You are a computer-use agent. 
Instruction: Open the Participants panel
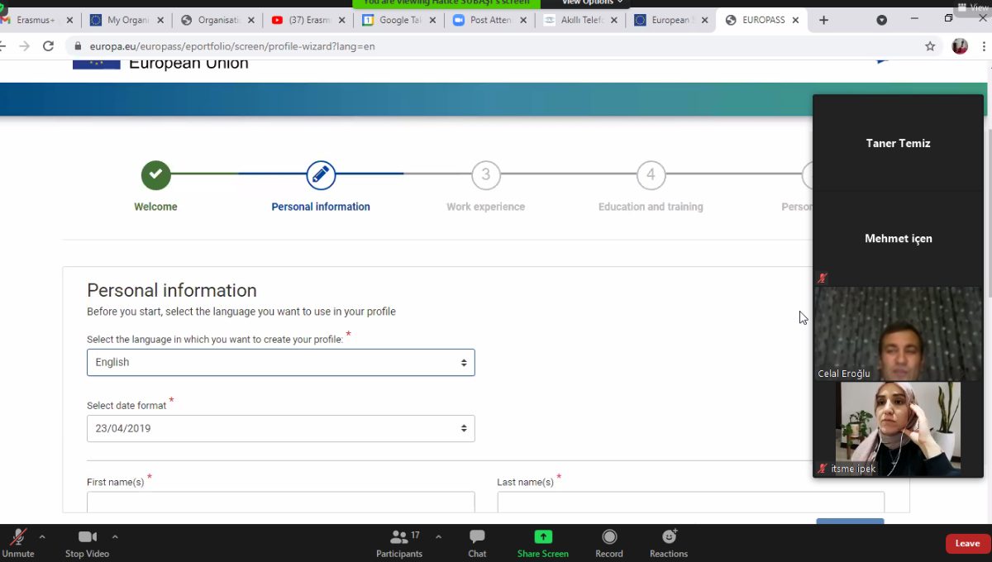[399, 543]
